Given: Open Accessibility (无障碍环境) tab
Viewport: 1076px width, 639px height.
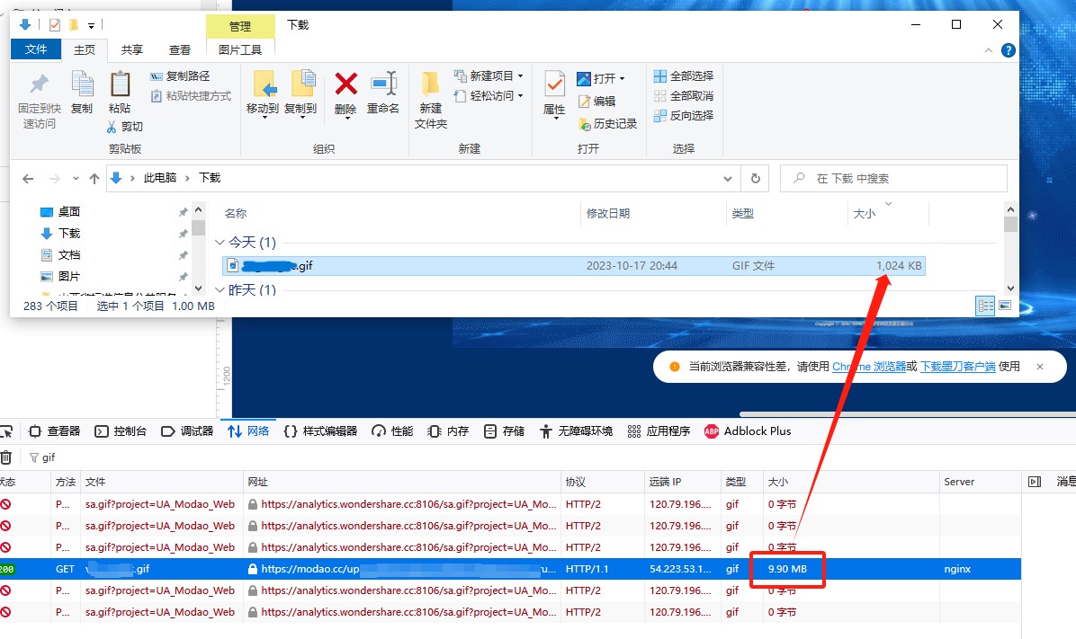Looking at the screenshot, I should (x=576, y=431).
